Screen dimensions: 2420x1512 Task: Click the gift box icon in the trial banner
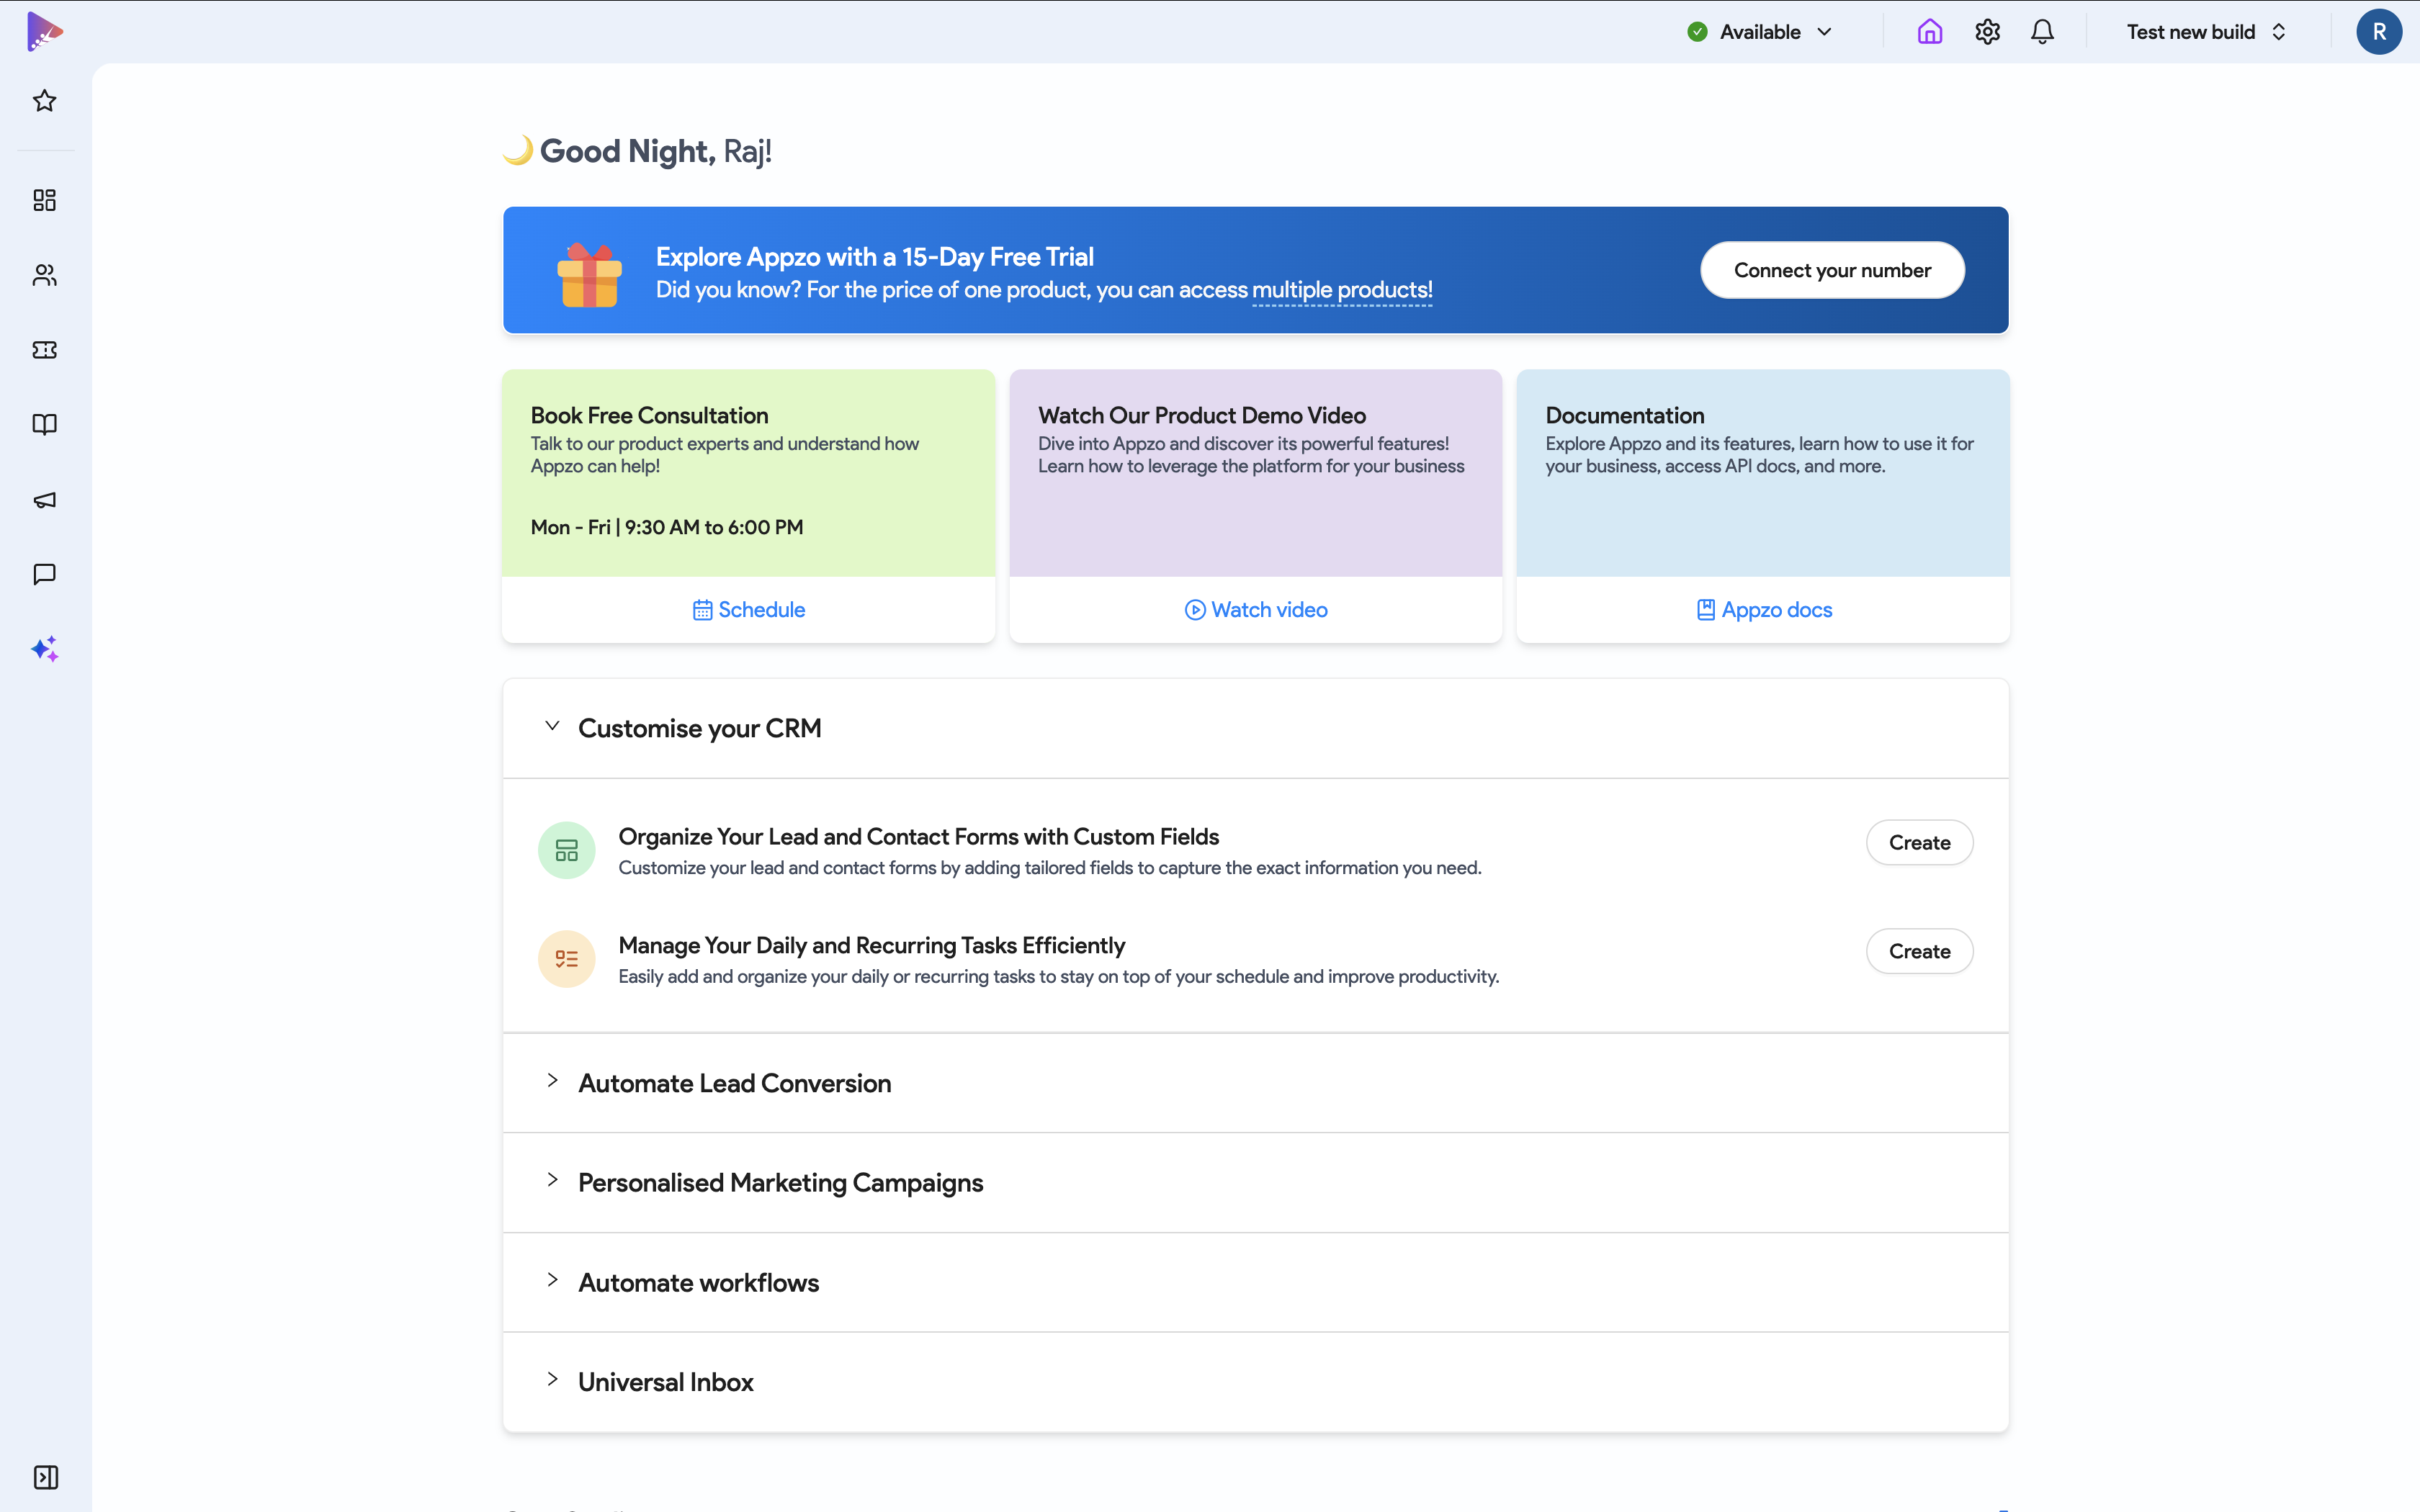[589, 274]
